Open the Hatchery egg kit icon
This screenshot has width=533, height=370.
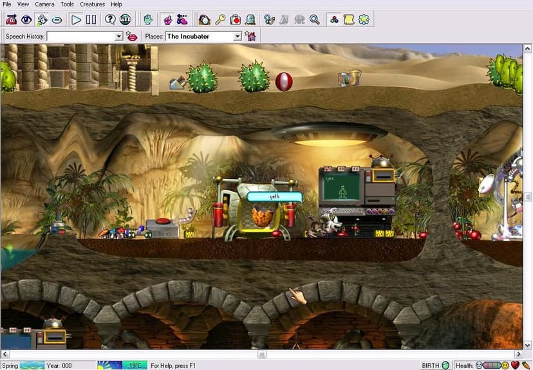point(205,20)
